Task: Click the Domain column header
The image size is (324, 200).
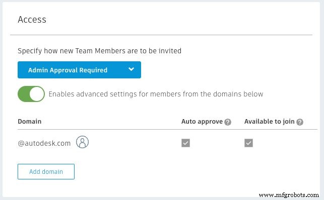Action: pyautogui.click(x=30, y=122)
